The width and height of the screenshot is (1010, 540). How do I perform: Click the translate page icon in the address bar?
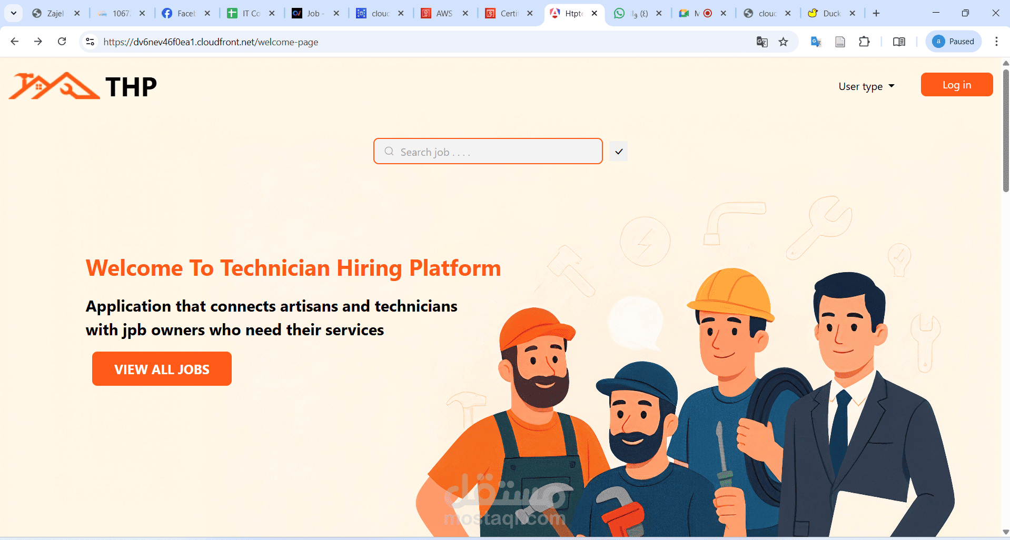(x=762, y=42)
